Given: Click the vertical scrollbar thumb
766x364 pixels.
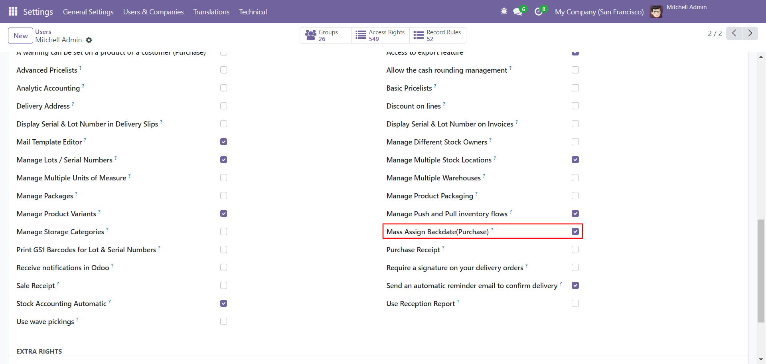Looking at the screenshot, I should [x=761, y=271].
